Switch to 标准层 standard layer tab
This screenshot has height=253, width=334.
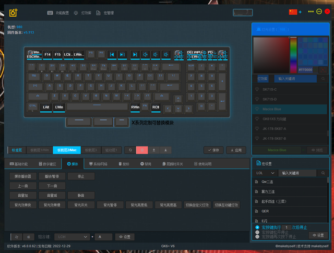click(x=17, y=150)
